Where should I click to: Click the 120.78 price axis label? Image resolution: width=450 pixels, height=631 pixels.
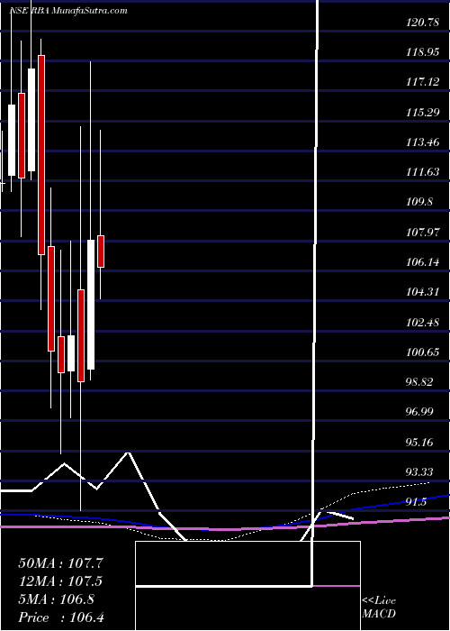point(423,23)
